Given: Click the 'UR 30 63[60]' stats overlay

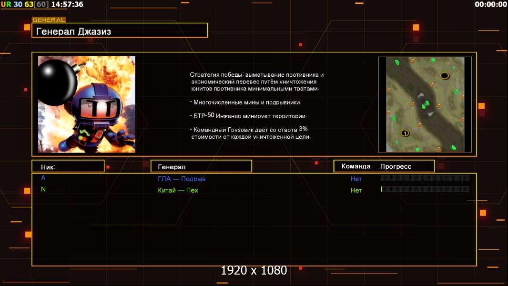Looking at the screenshot, I should click(25, 4).
